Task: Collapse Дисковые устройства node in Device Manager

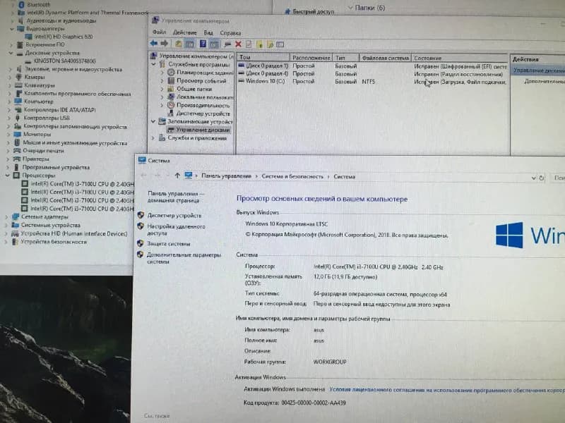Action: point(11,53)
